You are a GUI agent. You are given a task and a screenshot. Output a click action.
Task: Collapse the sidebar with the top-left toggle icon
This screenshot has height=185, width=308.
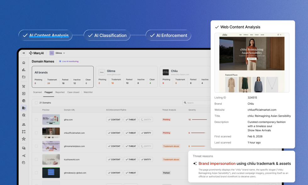pos(24,53)
